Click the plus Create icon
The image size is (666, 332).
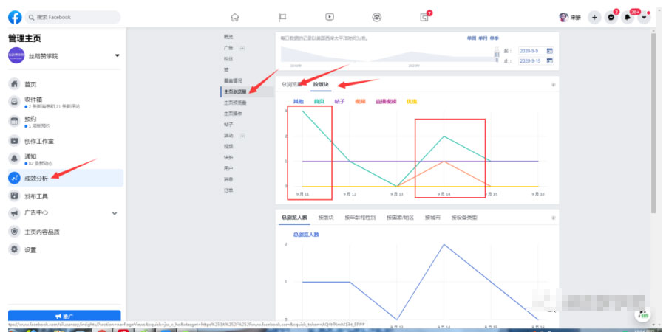[594, 17]
